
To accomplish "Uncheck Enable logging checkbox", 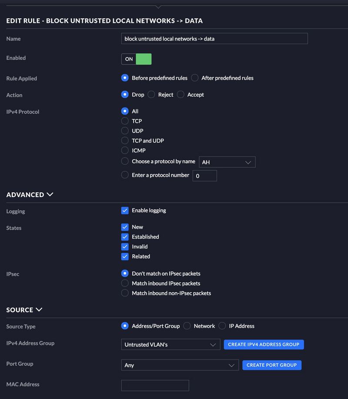I will (125, 211).
